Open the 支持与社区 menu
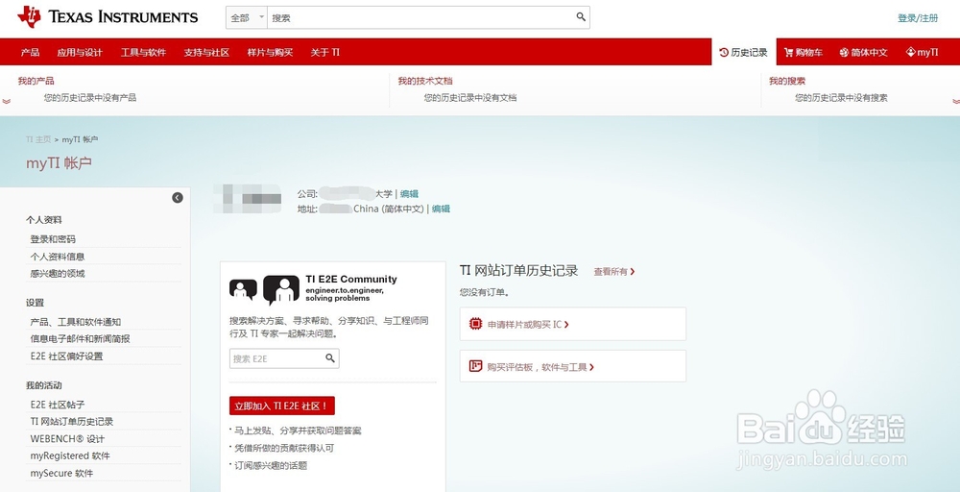Viewport: 960px width, 492px height. coord(206,52)
